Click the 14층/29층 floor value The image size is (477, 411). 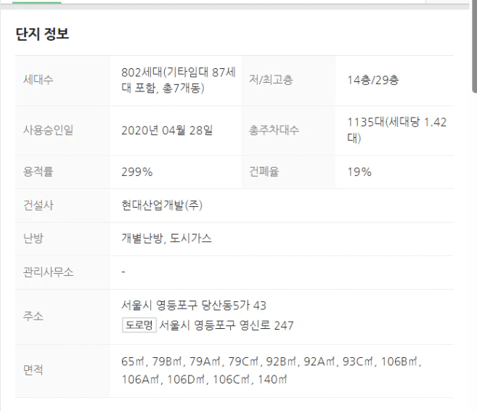[373, 80]
